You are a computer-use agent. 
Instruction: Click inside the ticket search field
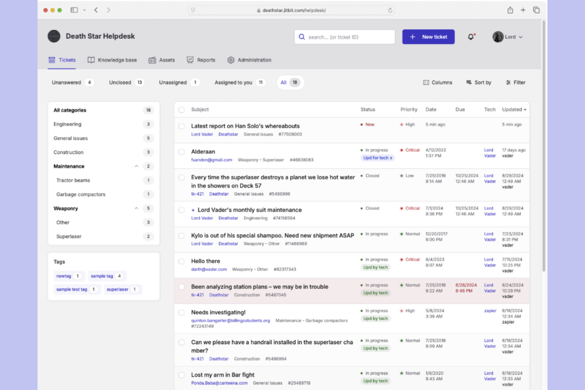pyautogui.click(x=345, y=37)
